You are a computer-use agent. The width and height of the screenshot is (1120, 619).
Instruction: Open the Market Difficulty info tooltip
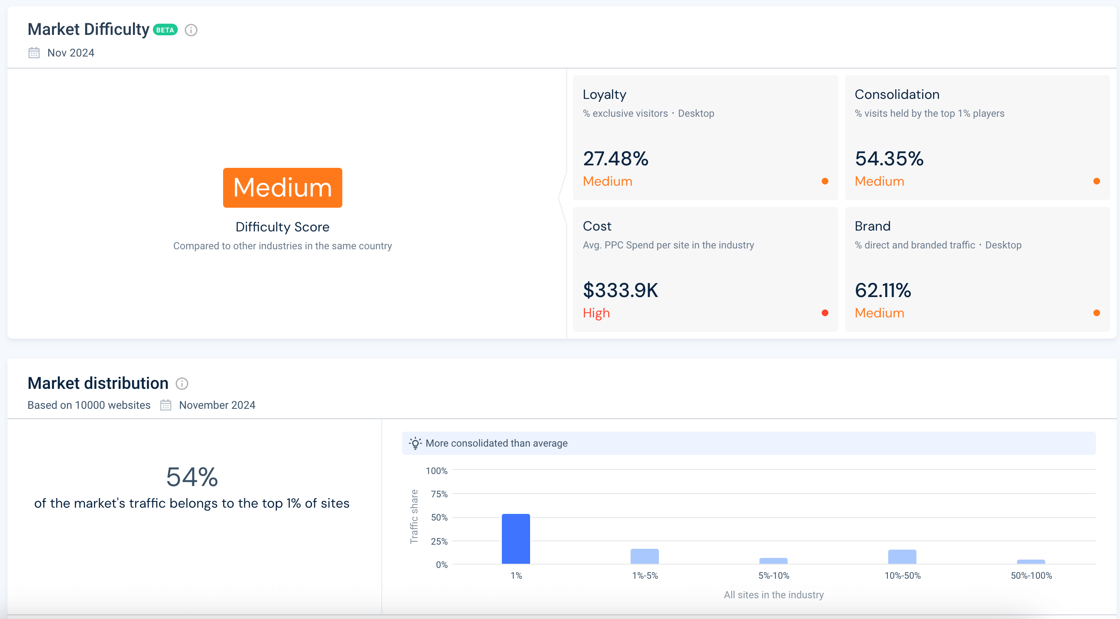pos(191,30)
